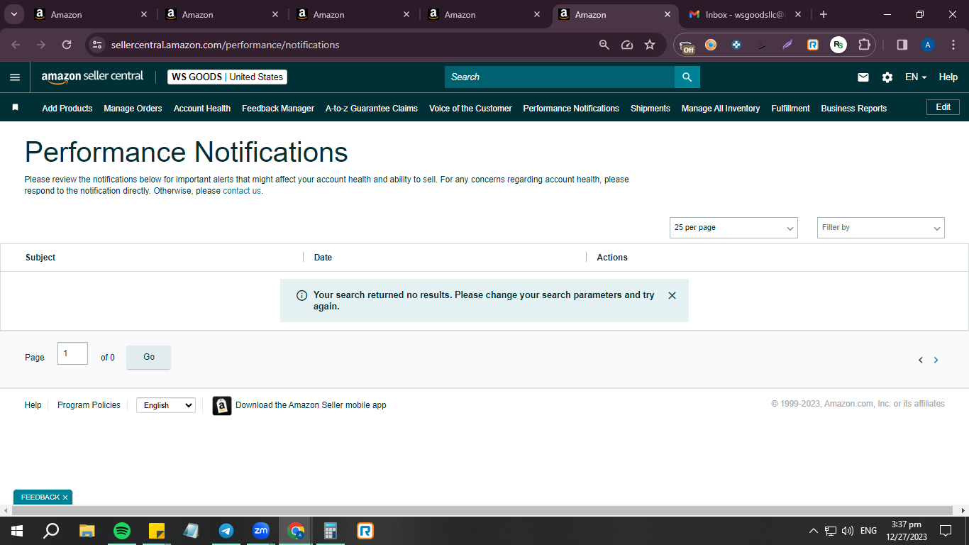The image size is (969, 545).
Task: Open the tab search dropdown arrow
Action: [13, 14]
